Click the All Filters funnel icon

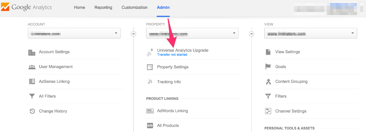(32, 96)
